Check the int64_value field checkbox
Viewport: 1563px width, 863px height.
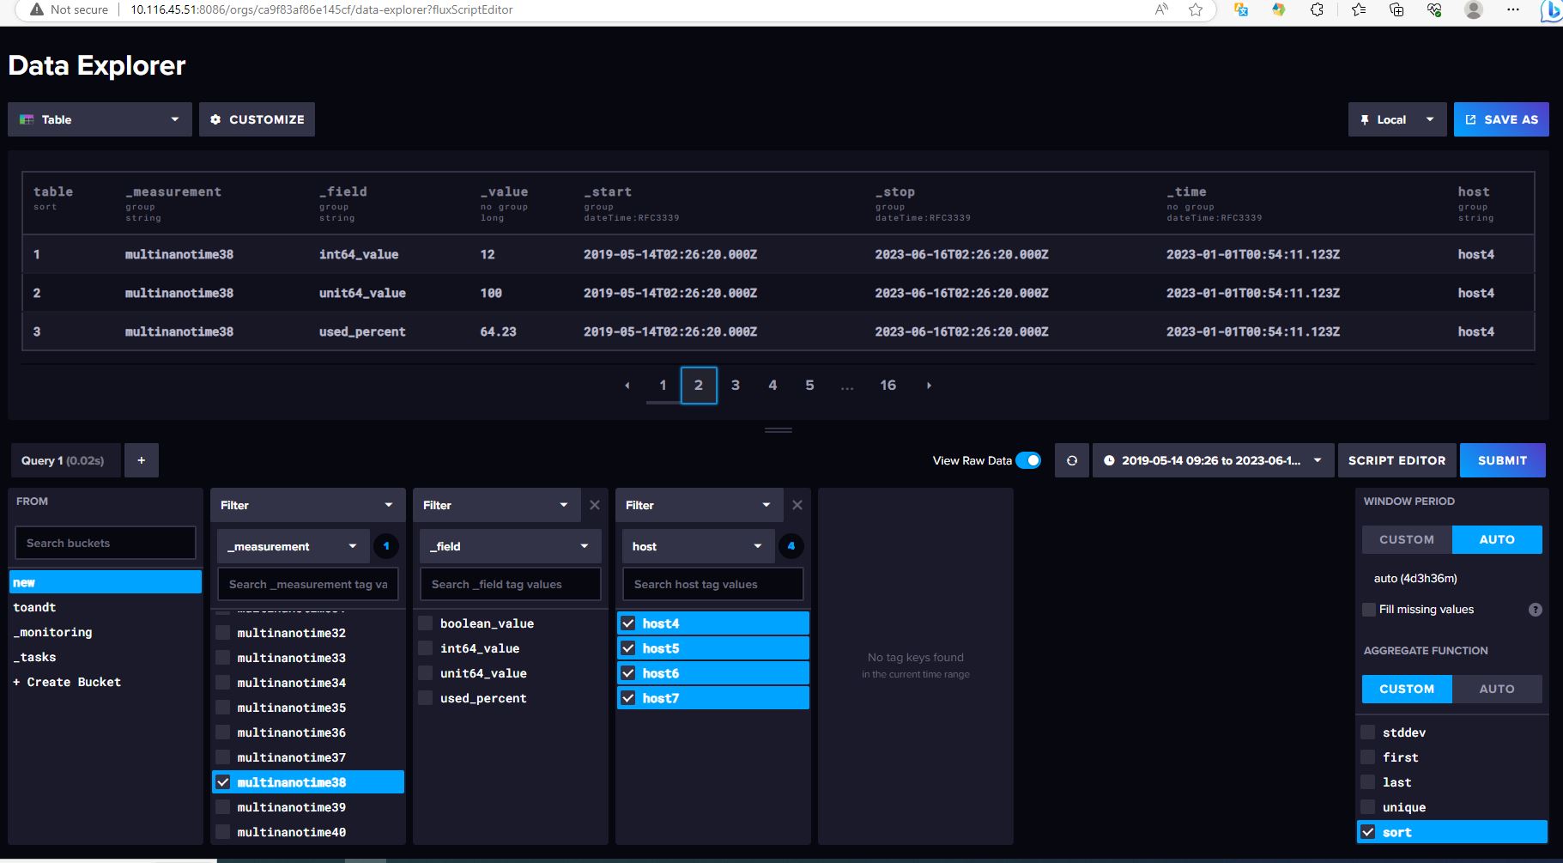pos(426,648)
